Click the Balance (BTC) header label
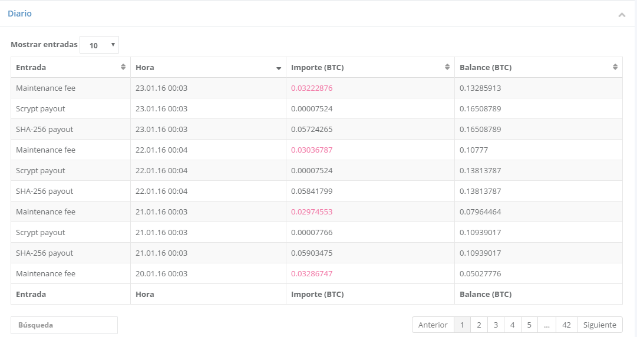 pyautogui.click(x=486, y=67)
